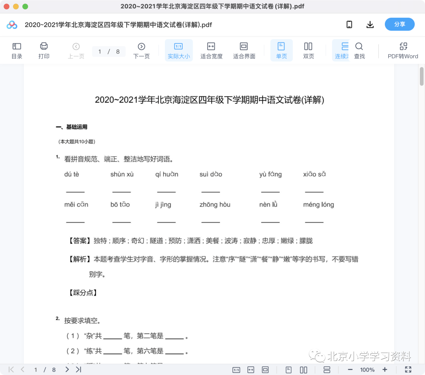Click bottom bar double page icon
Viewport: 425px width, 375px height.
[303, 370]
